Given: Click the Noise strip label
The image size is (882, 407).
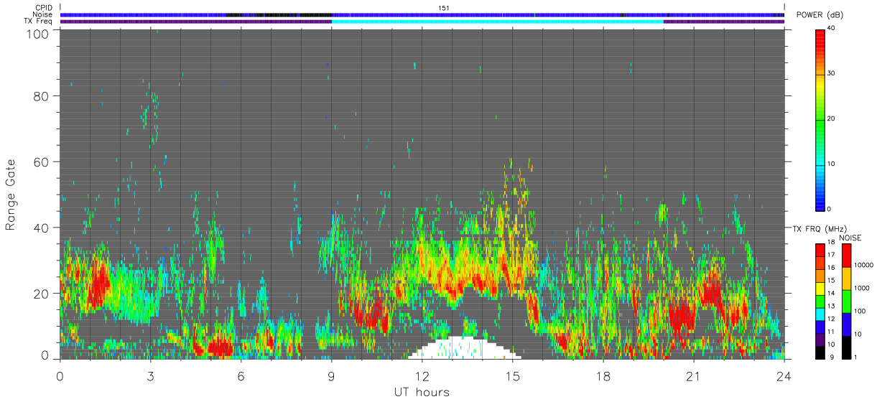Looking at the screenshot, I should (42, 14).
